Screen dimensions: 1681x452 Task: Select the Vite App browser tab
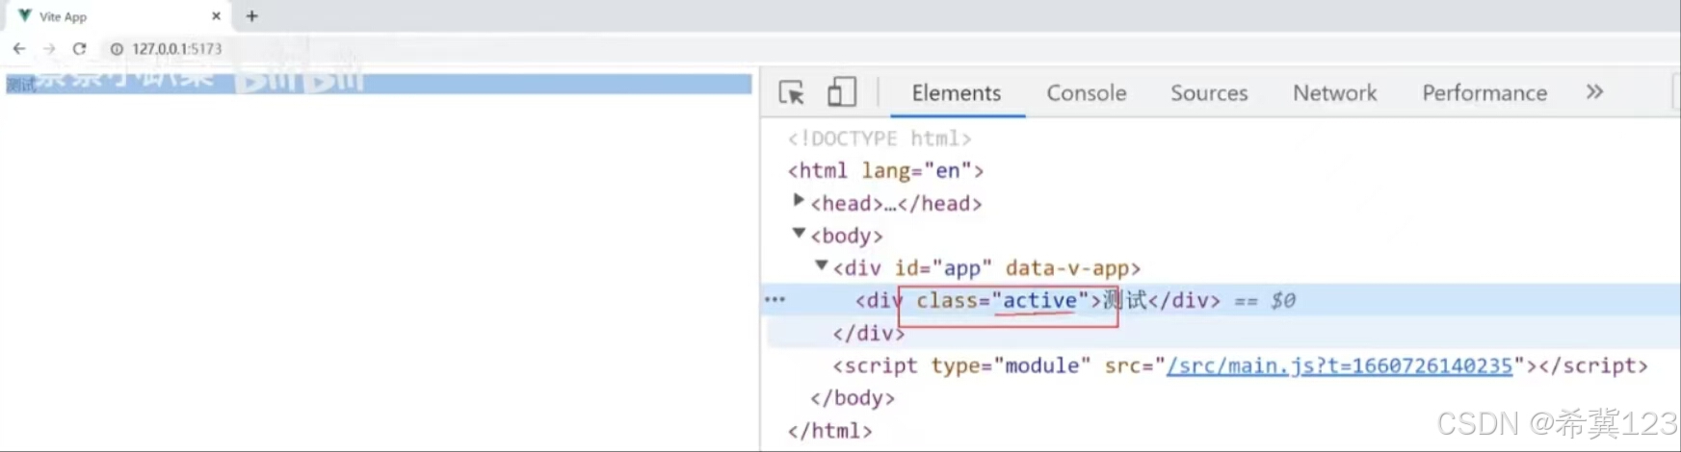tap(118, 16)
